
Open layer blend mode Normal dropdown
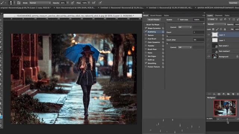217,24
